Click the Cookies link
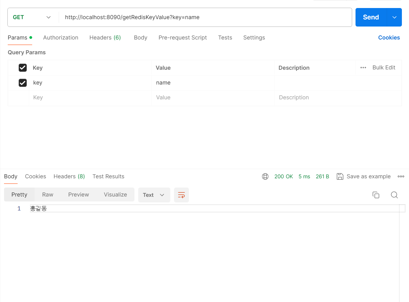Image resolution: width=409 pixels, height=302 pixels. coord(389,38)
